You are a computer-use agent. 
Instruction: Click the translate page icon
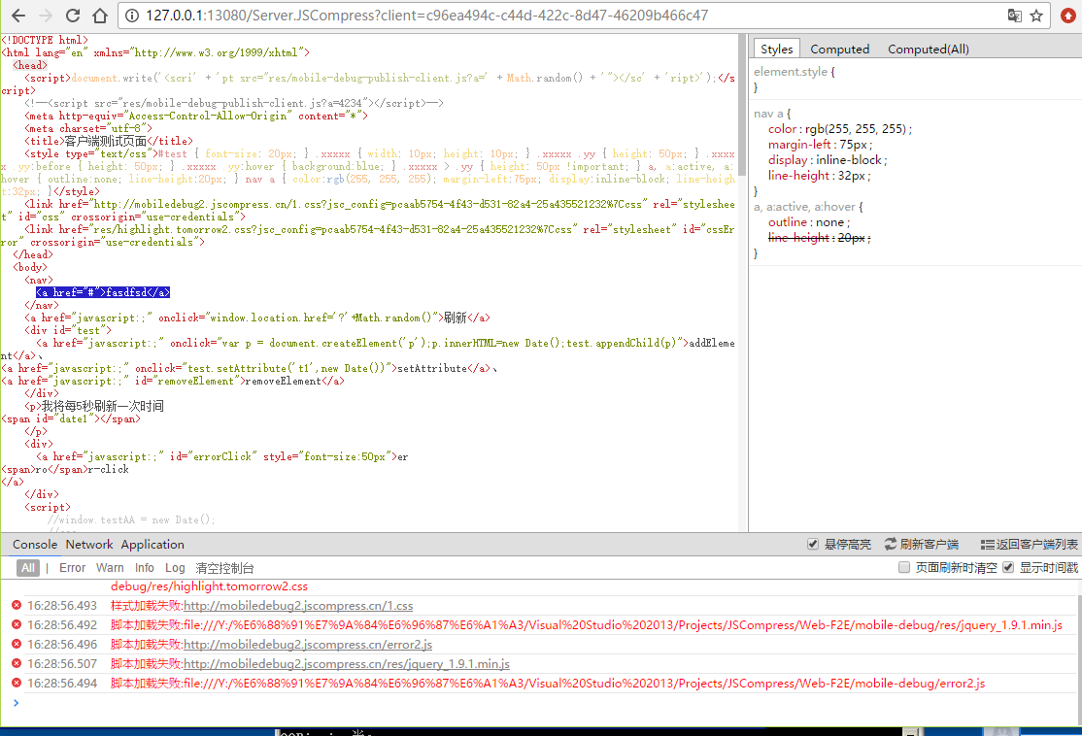click(1014, 16)
